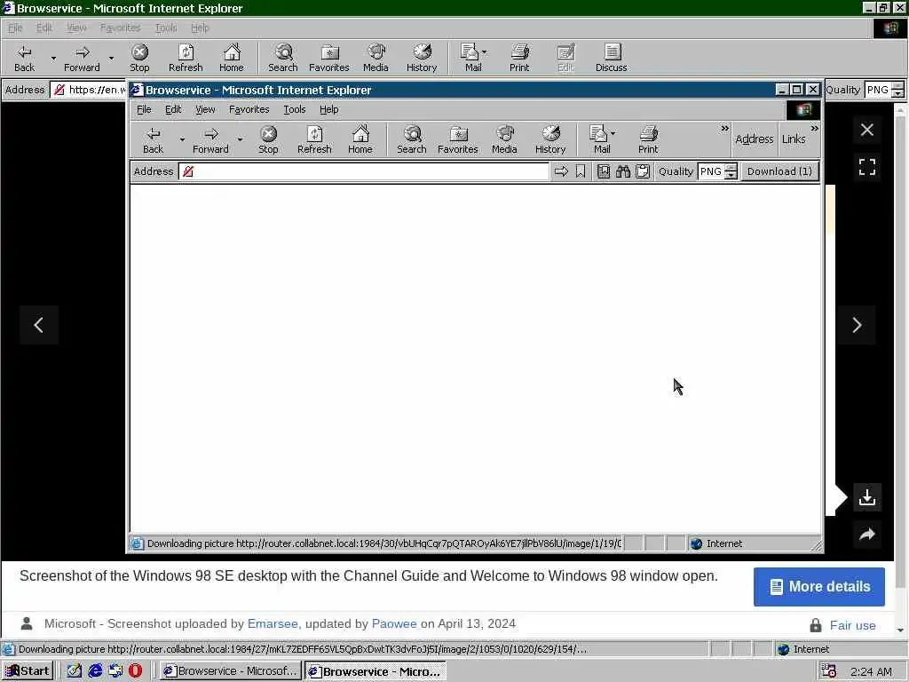Open View menu in front window
The height and width of the screenshot is (682, 909).
pyautogui.click(x=205, y=109)
